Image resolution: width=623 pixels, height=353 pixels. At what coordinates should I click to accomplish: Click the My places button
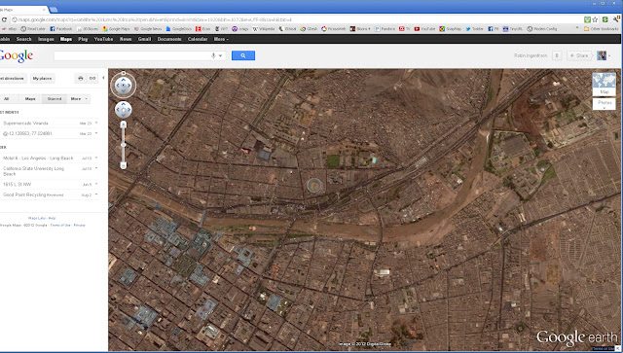[x=42, y=78]
